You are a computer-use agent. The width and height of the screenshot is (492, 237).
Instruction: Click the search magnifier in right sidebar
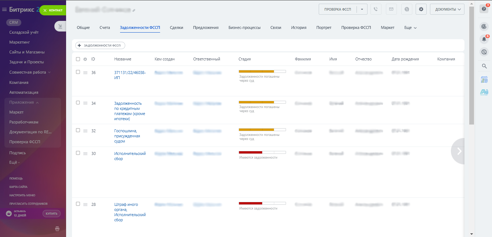484,66
